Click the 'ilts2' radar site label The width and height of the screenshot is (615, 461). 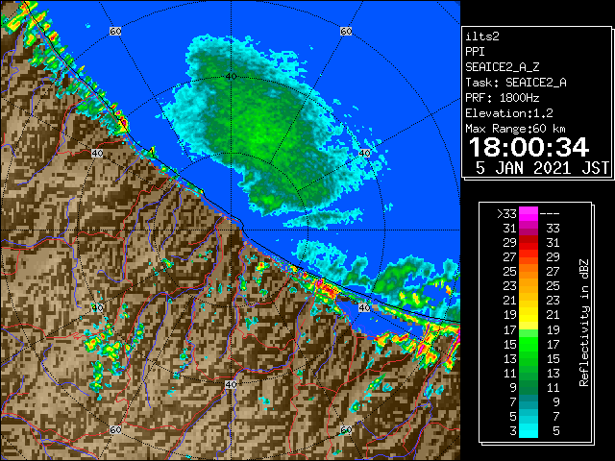coord(482,36)
